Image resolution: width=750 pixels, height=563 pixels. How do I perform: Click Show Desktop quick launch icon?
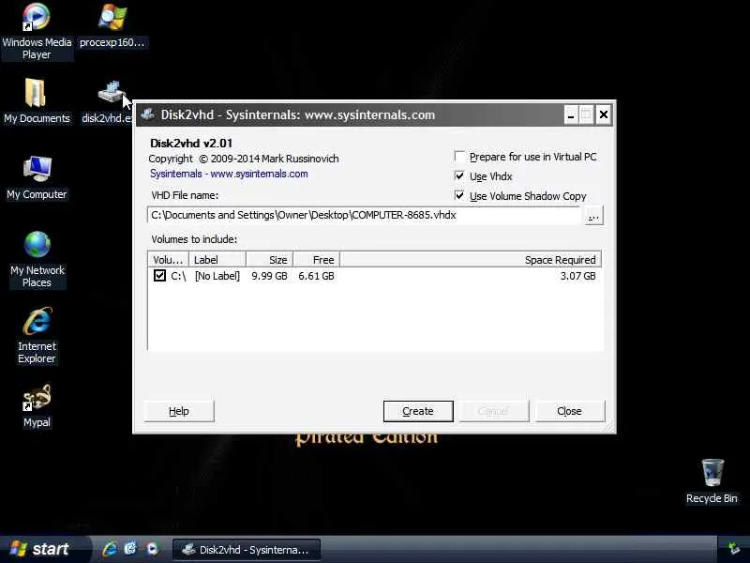(130, 549)
